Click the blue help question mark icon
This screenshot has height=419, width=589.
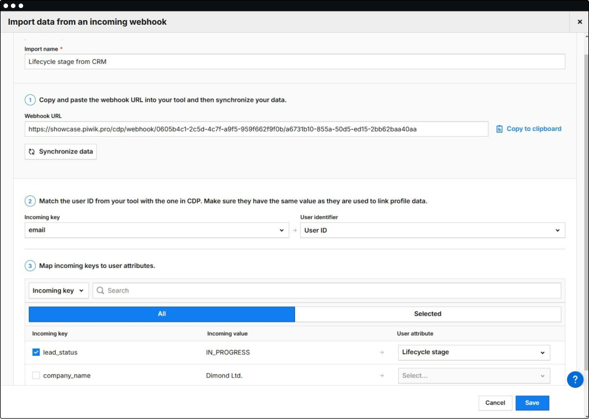(575, 379)
